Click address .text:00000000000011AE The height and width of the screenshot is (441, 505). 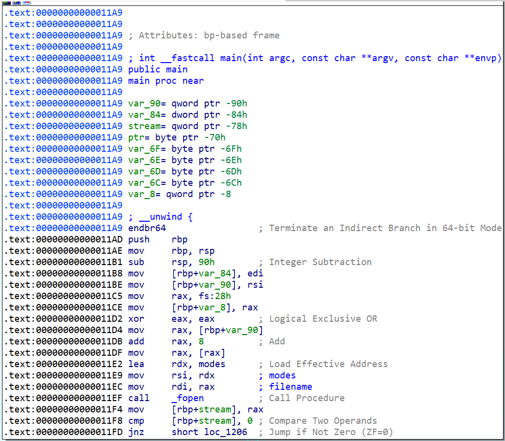(x=63, y=251)
